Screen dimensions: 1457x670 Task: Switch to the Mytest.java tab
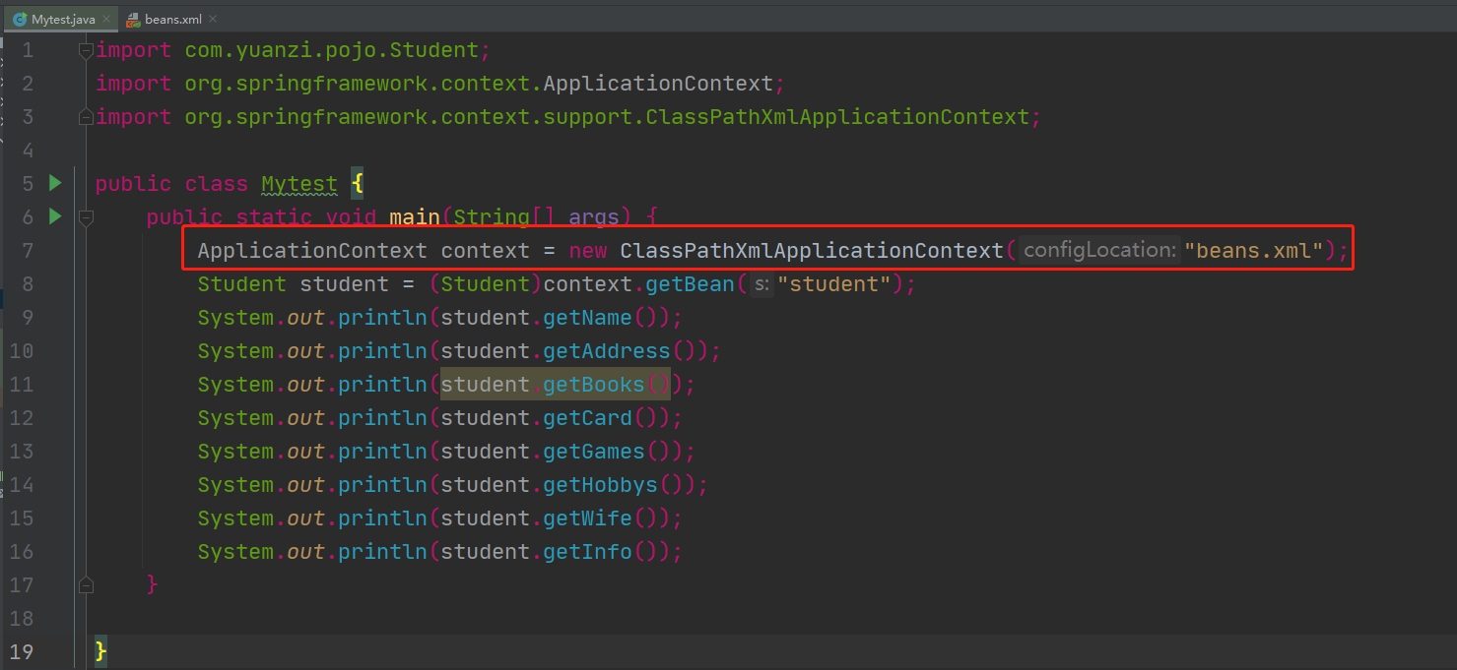pyautogui.click(x=59, y=18)
